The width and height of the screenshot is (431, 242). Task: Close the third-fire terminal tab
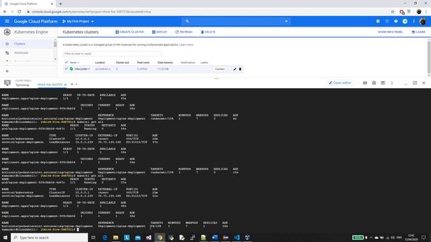pyautogui.click(x=65, y=85)
